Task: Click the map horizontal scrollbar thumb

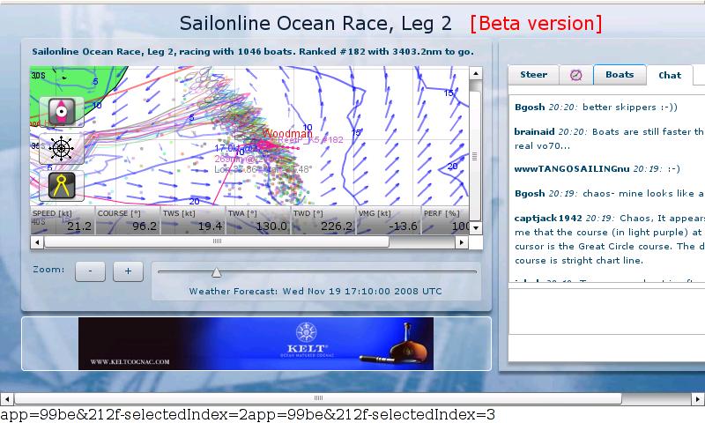Action: (x=217, y=241)
